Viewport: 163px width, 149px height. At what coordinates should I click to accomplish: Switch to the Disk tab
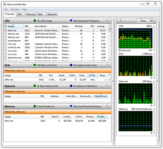pyautogui.click(x=40, y=14)
